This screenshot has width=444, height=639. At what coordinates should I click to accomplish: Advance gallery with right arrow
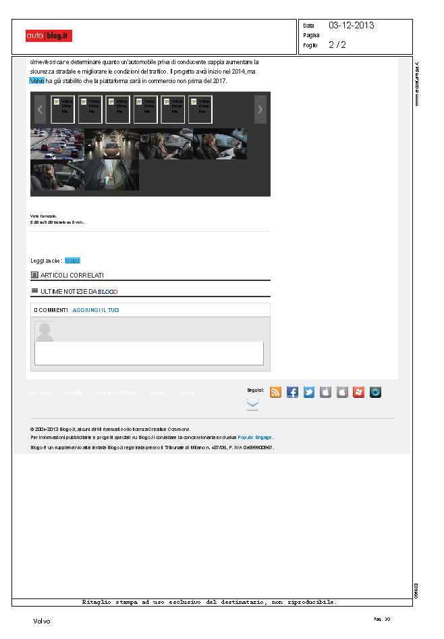[260, 109]
